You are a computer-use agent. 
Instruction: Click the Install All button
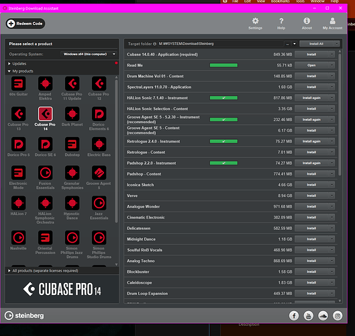(317, 44)
